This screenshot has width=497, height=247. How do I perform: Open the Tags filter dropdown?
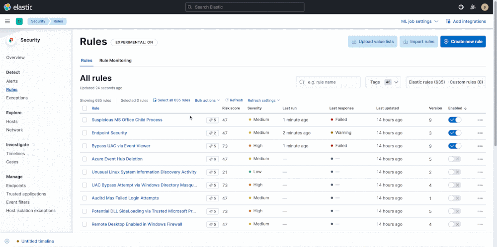(383, 82)
